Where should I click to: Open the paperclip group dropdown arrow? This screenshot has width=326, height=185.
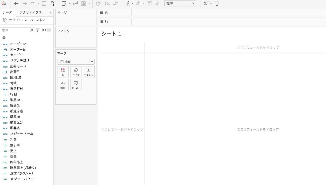click(x=143, y=4)
